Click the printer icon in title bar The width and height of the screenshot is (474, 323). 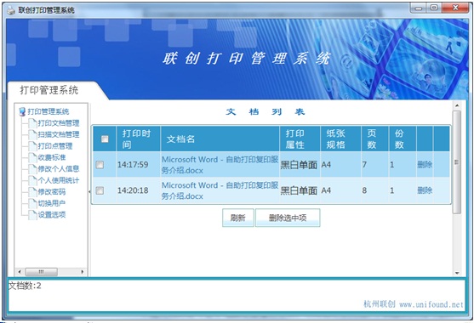pos(11,10)
